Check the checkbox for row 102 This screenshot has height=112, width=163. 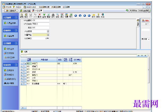pos(24,66)
